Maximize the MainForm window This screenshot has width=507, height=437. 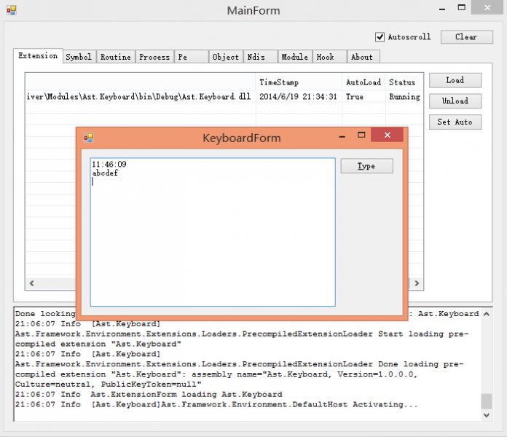tap(461, 7)
